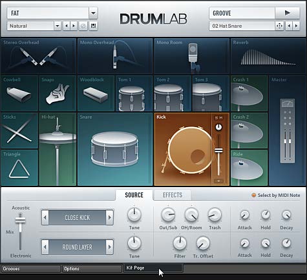The height and width of the screenshot is (280, 307).
Task: Click the disabled circle icon beside Natural
Action: [x=83, y=26]
